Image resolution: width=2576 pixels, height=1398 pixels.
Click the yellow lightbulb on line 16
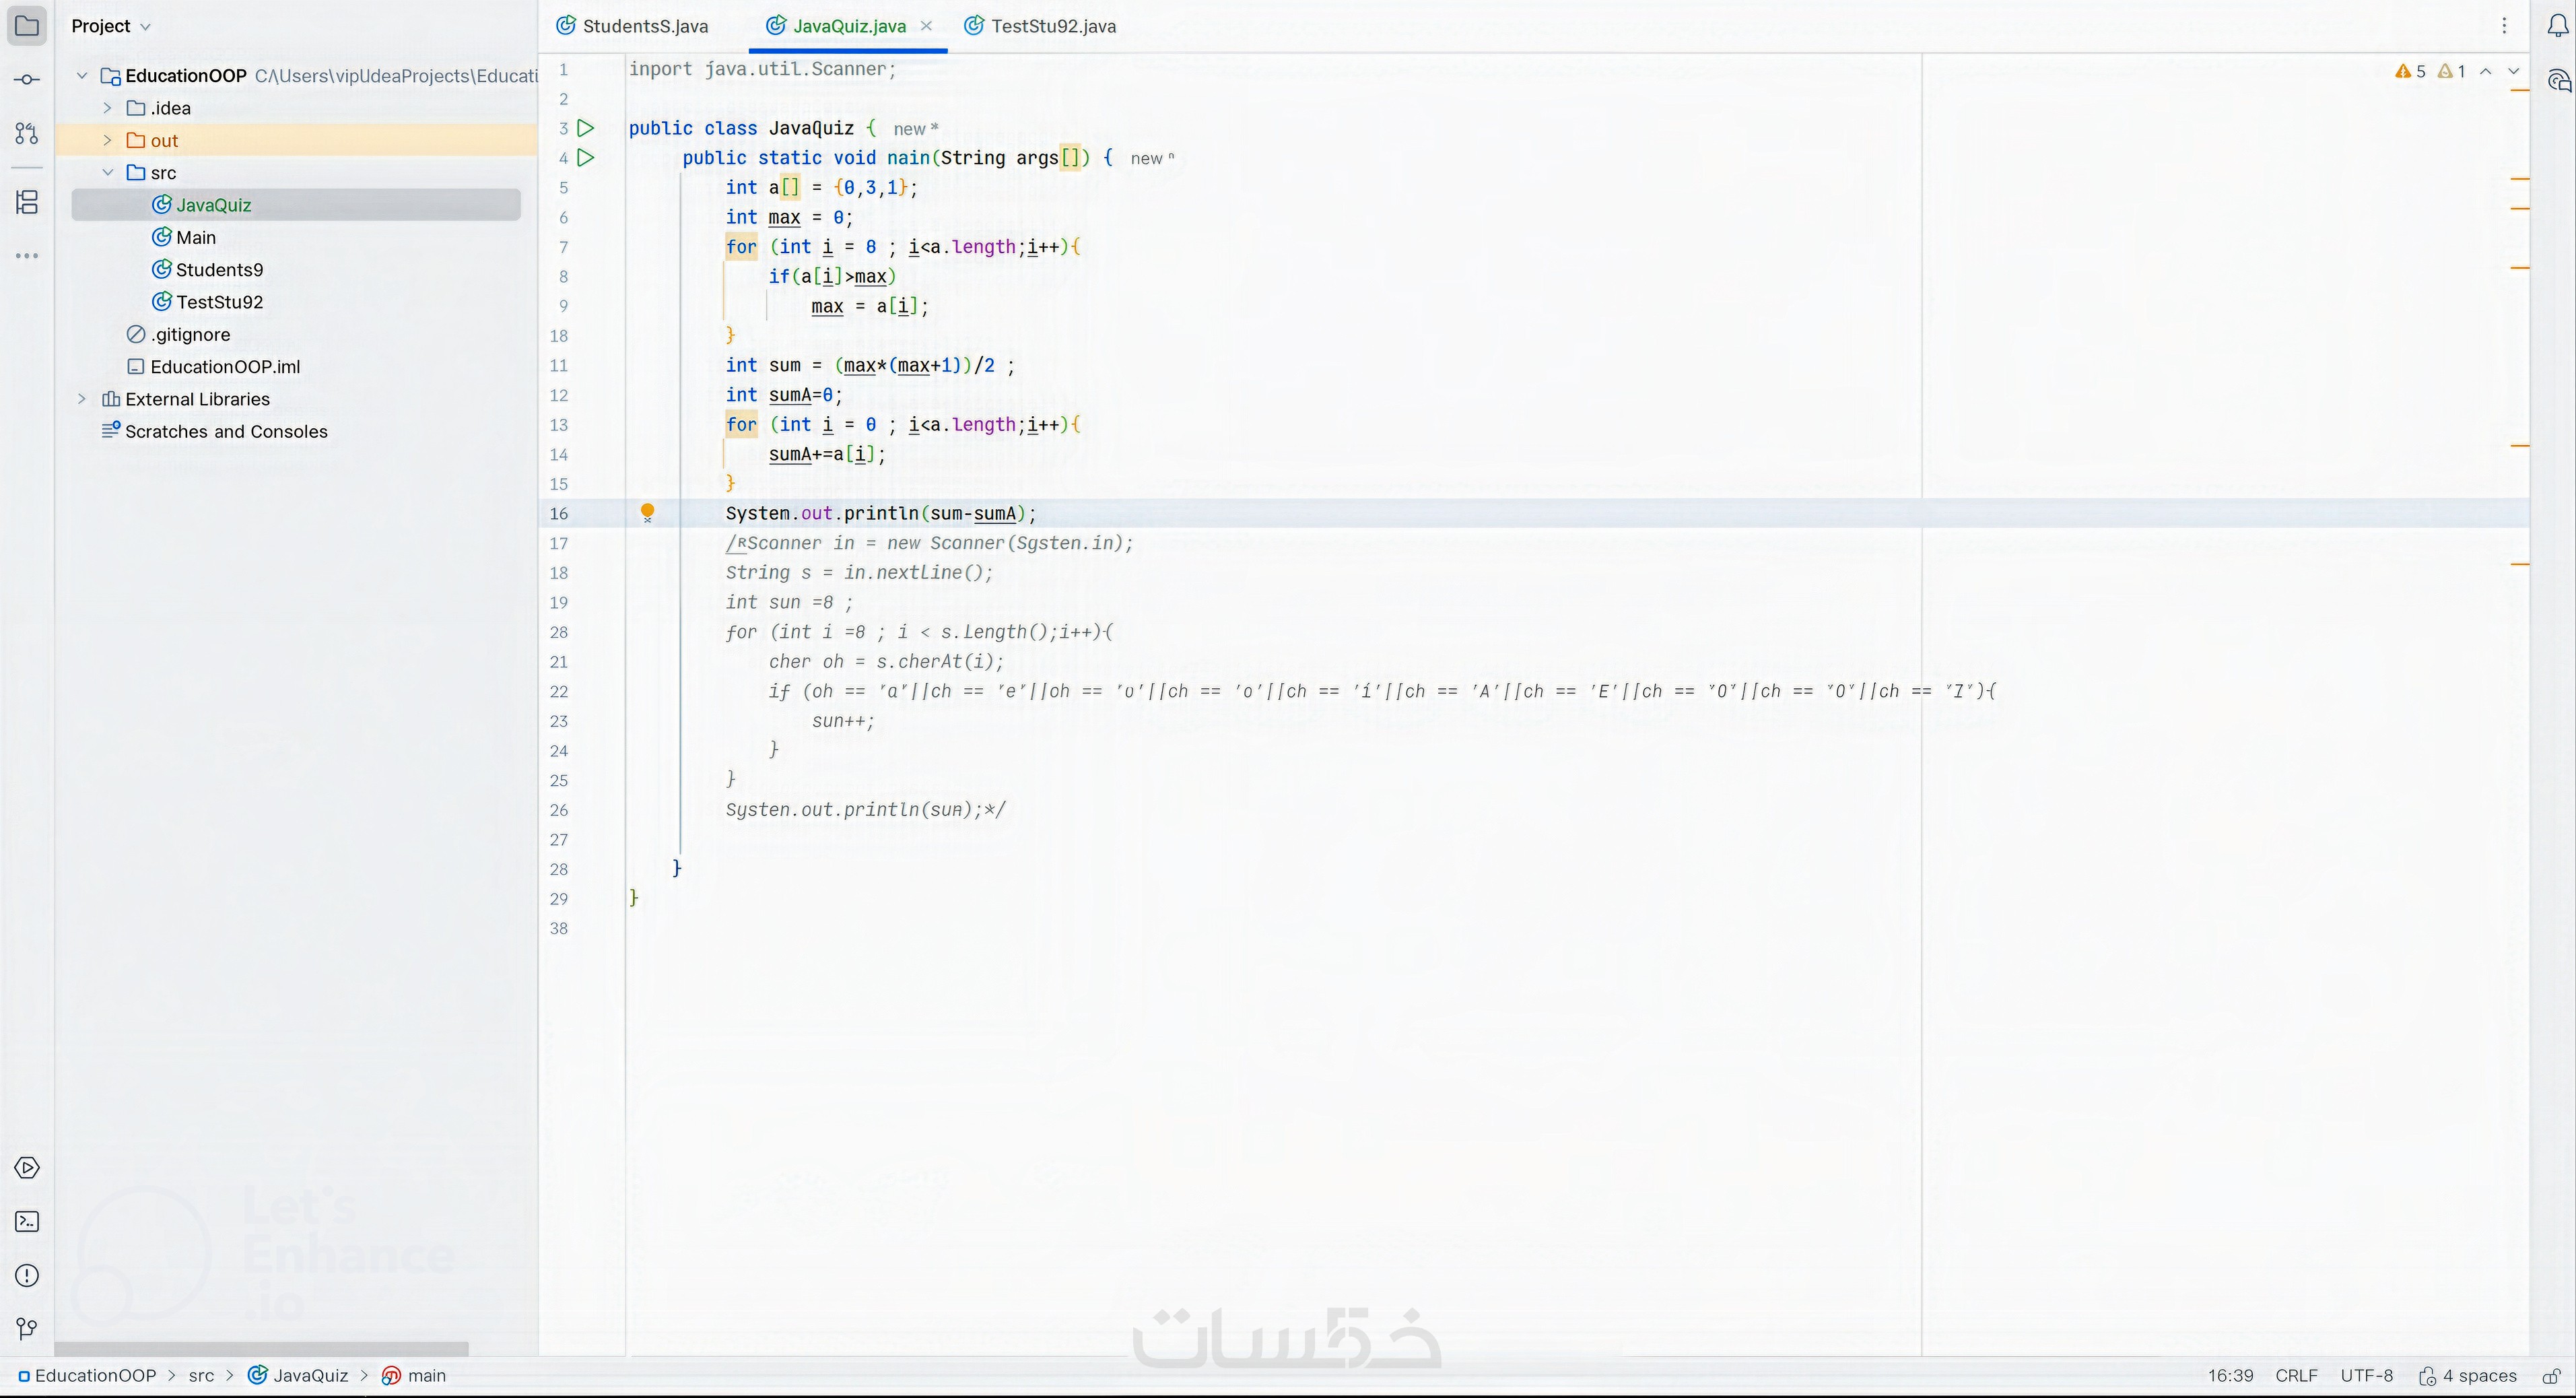pyautogui.click(x=647, y=512)
